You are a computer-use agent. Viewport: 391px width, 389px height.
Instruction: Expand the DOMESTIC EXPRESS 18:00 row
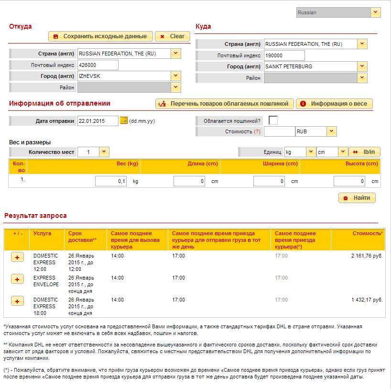click(17, 301)
